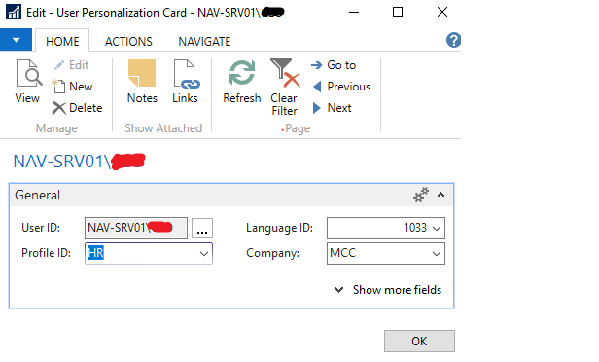This screenshot has width=599, height=362.
Task: Open the Links attachment
Action: [186, 82]
